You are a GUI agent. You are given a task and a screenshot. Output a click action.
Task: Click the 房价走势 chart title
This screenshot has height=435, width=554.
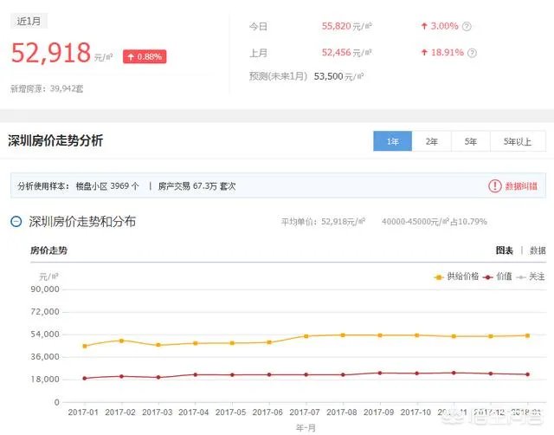(x=48, y=250)
